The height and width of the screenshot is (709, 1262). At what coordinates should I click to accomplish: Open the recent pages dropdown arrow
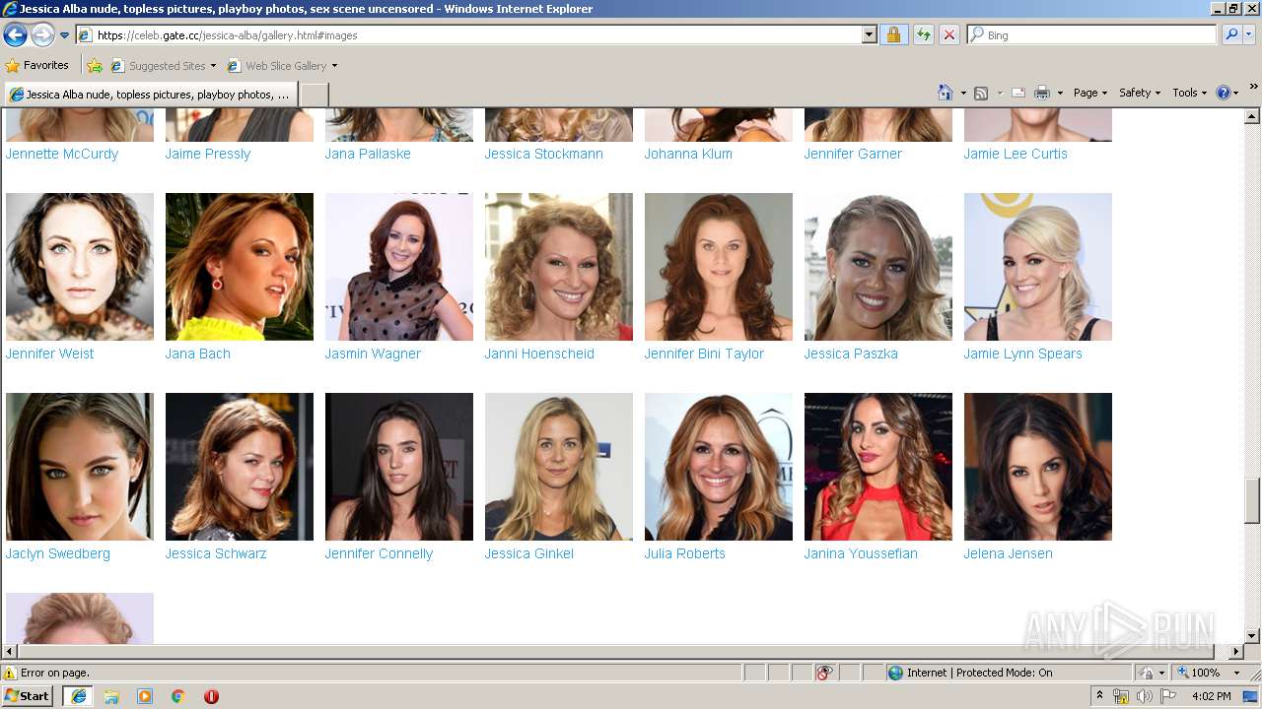(65, 35)
